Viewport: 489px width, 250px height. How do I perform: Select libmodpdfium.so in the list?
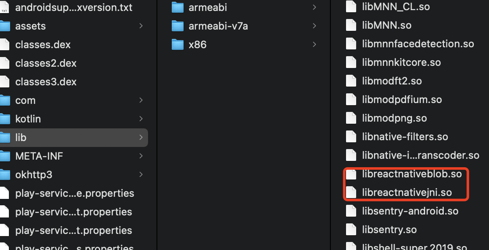point(402,100)
